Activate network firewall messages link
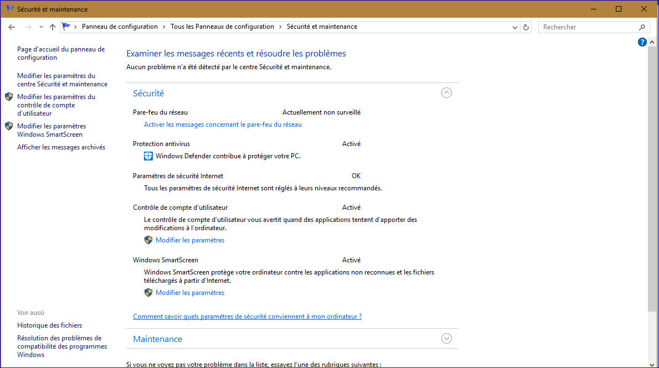 [223, 125]
